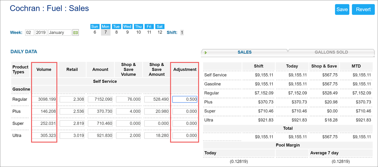
Task: Click the Volume column header
Action: [x=44, y=69]
